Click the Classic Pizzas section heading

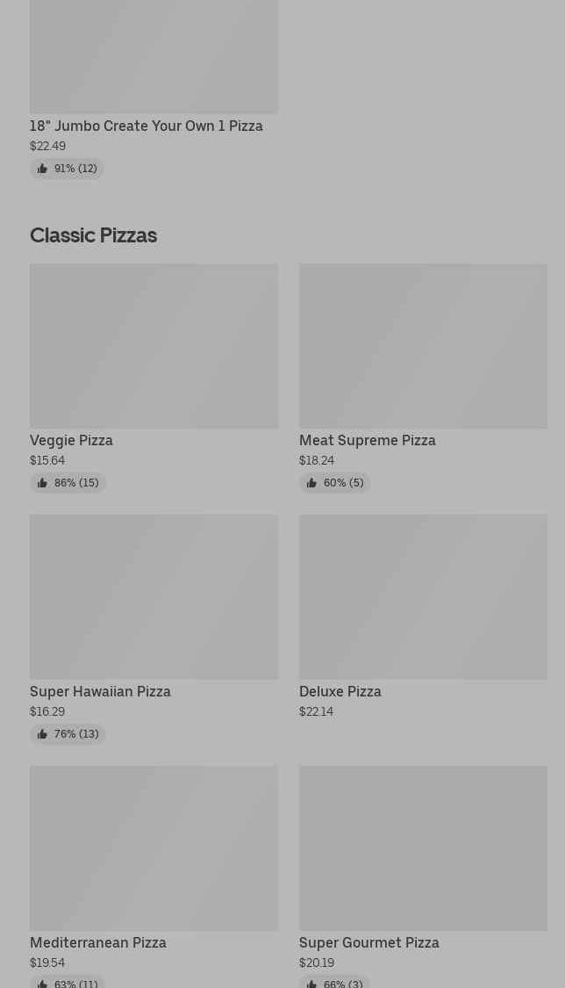[x=93, y=235]
